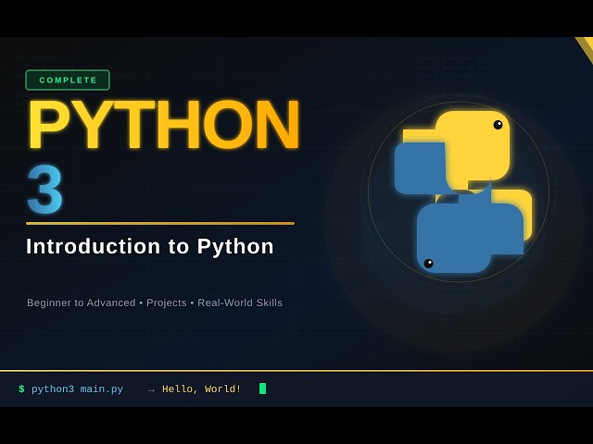Click the Python logo graphic

click(x=463, y=191)
